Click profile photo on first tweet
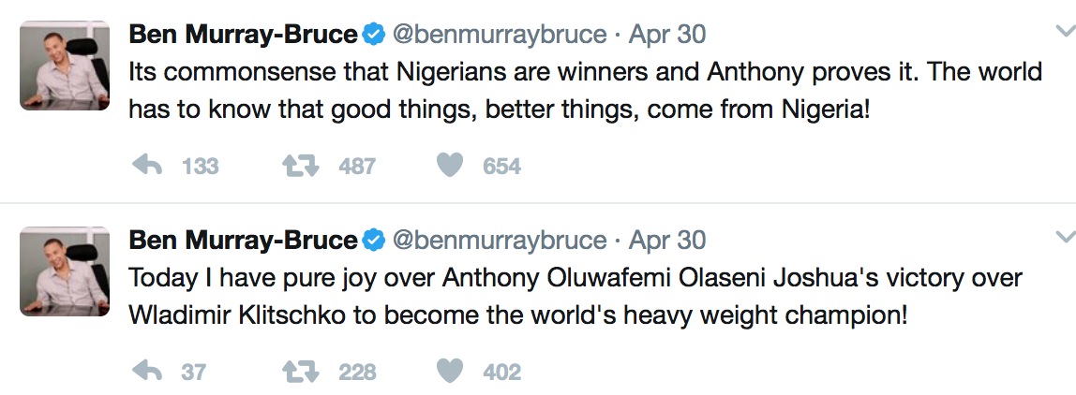This screenshot has height=395, width=1076. point(65,65)
